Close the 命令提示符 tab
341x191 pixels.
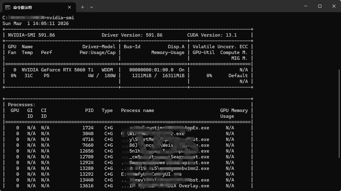tap(69, 7)
